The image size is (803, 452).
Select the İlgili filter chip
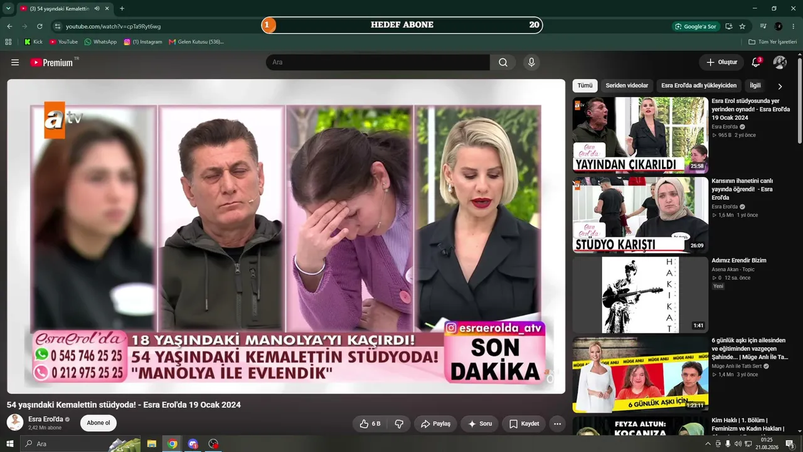click(755, 85)
